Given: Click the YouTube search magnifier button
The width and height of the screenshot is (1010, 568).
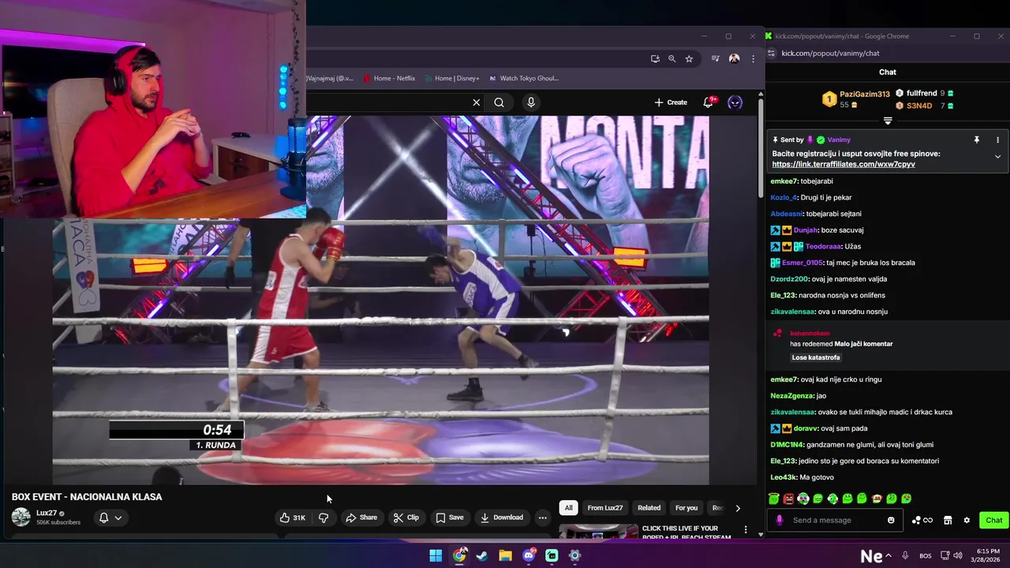Looking at the screenshot, I should (x=499, y=103).
